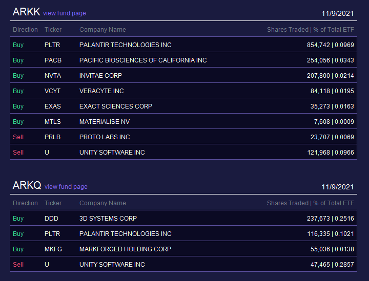Click the ARKQ Company Name column header
Image resolution: width=369 pixels, height=281 pixels.
click(102, 203)
